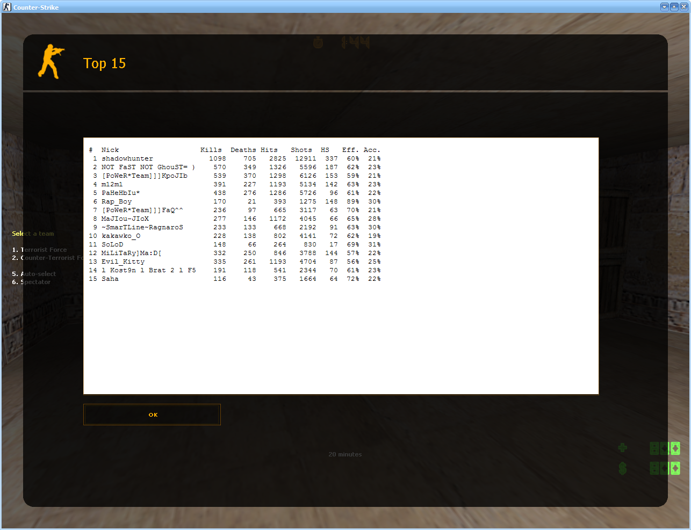Select player name 'shadowhunter'
The width and height of the screenshot is (691, 530).
(127, 158)
